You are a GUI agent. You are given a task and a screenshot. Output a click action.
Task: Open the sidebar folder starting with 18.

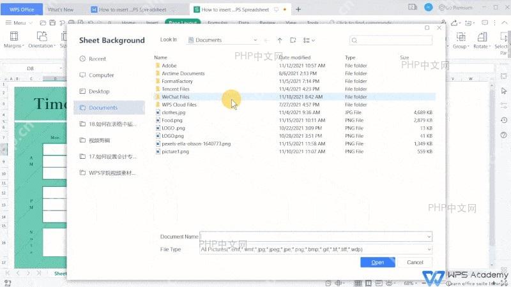click(x=108, y=124)
